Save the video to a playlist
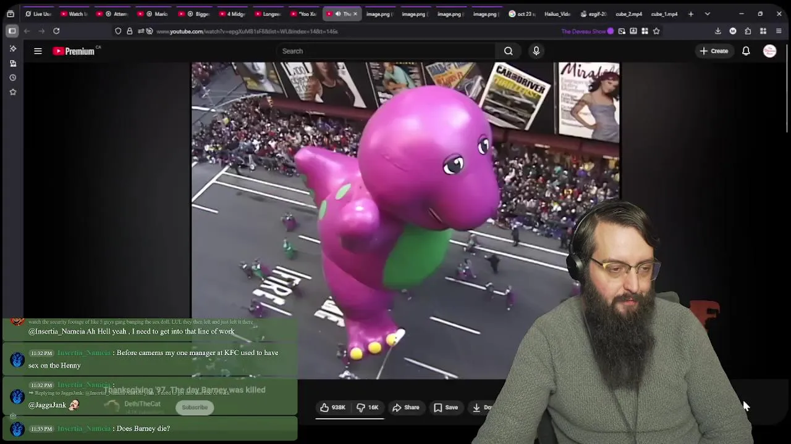 [446, 408]
